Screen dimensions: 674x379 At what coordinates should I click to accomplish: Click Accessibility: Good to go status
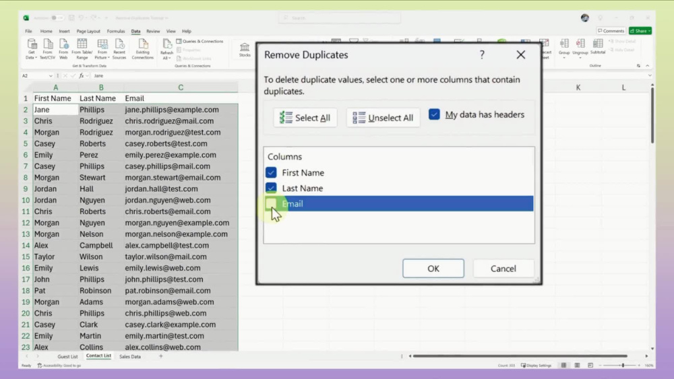point(59,366)
